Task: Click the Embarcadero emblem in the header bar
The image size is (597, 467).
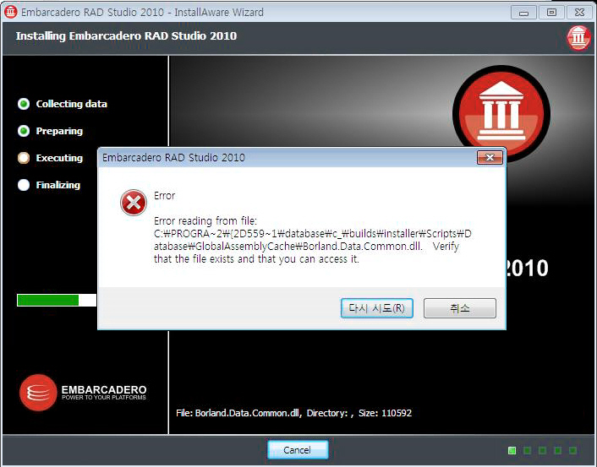Action: 578,37
